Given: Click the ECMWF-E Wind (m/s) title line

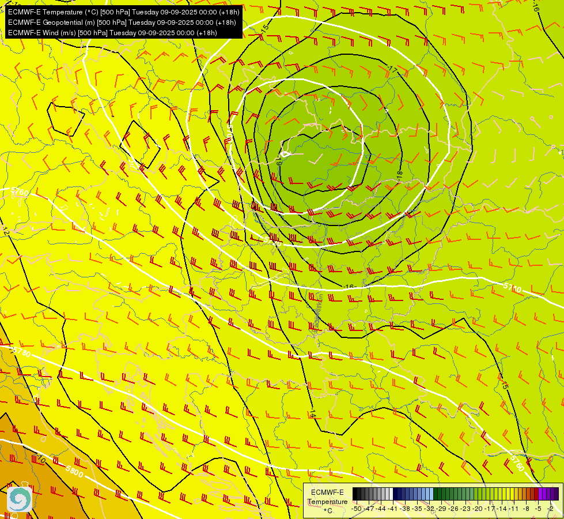Looking at the screenshot, I should click(x=112, y=33).
